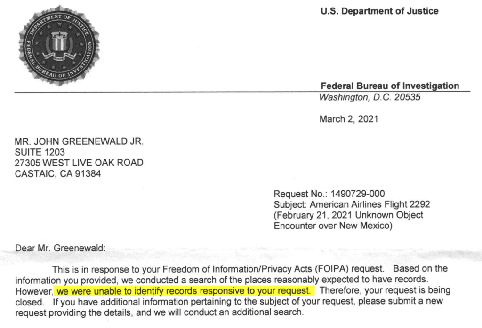
Task: Click the recipient name MR. JOHN GREENEWALD JR.
Action: 79,141
